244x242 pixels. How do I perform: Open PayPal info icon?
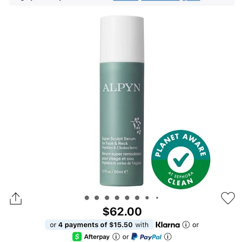[168, 237]
